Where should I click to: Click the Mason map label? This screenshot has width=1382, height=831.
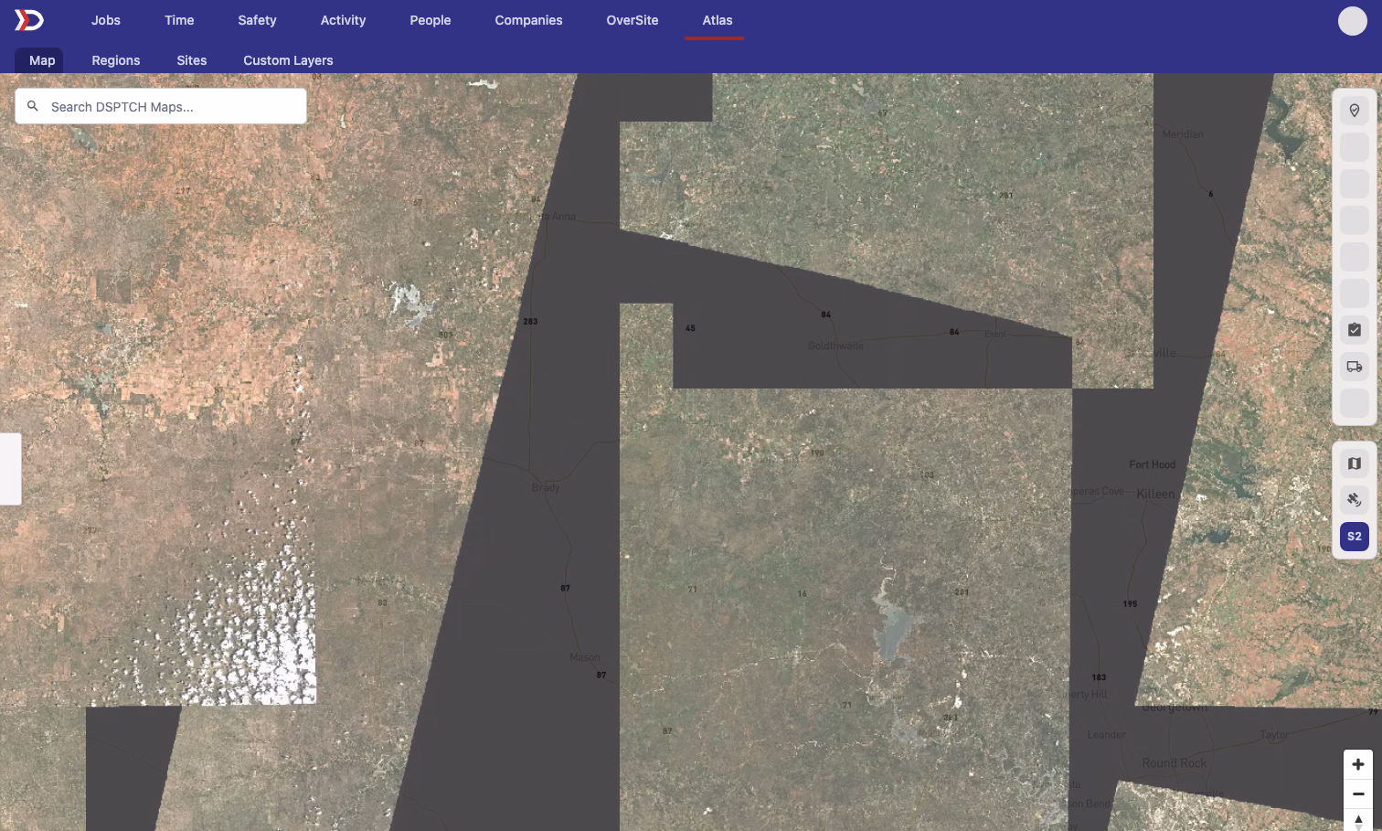[585, 657]
